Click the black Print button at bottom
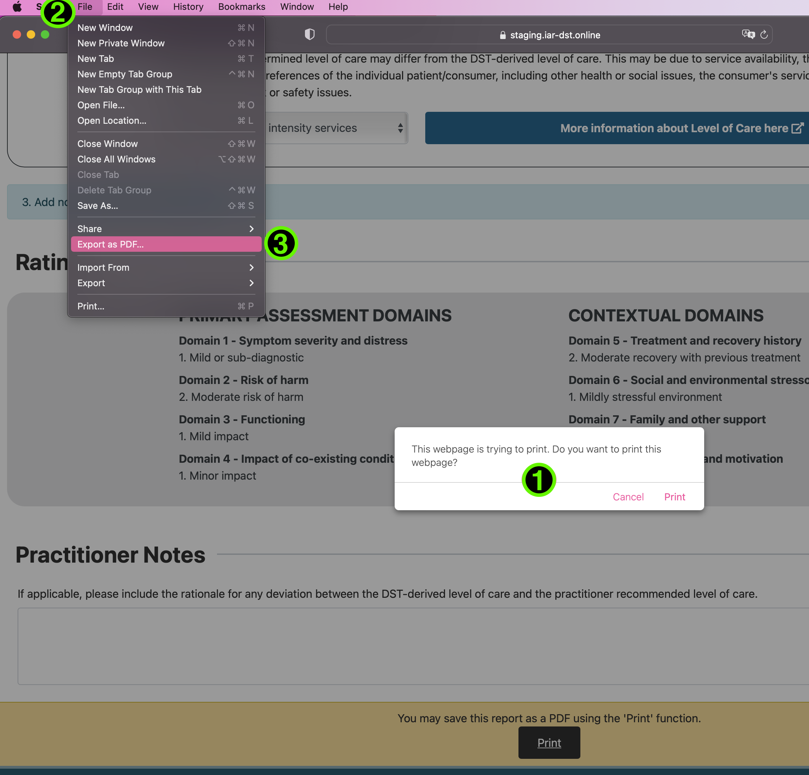The width and height of the screenshot is (809, 775). (549, 743)
